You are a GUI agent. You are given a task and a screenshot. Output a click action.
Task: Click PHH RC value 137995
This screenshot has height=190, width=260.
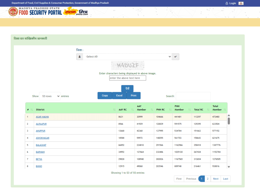coord(159,131)
